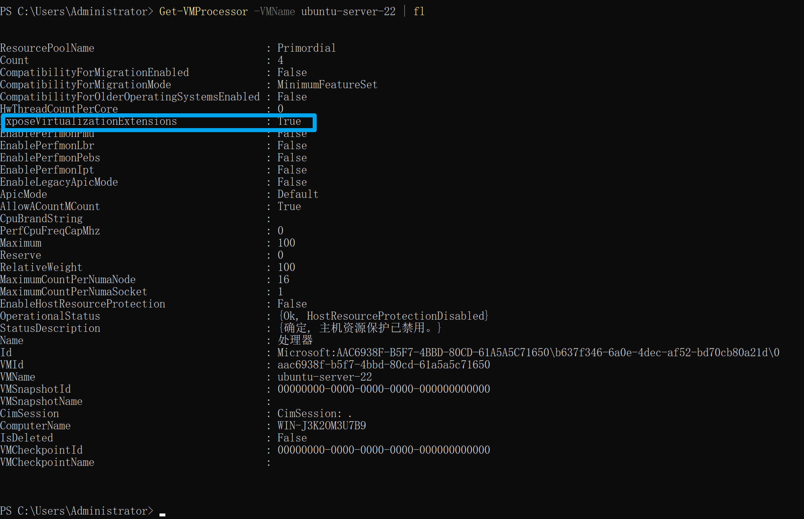Select the VMCheckpointId zero GUID

[x=384, y=450]
